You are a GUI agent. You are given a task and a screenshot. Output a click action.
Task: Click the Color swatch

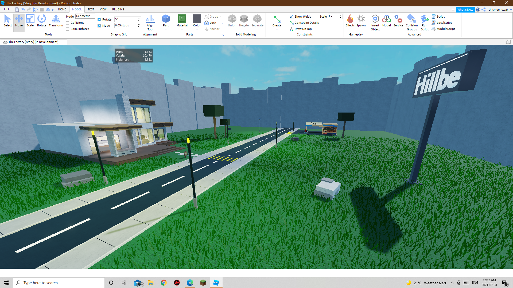(197, 19)
